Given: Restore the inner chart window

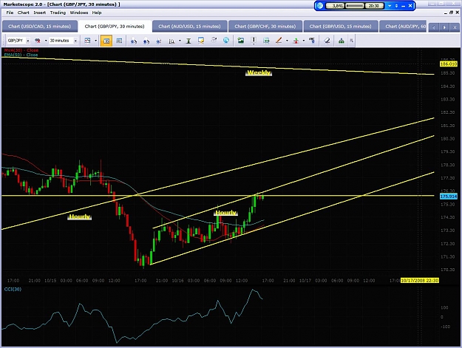Looking at the screenshot, I should [451, 13].
